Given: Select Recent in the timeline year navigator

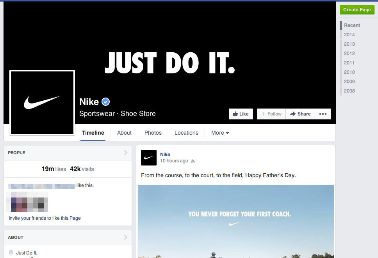Looking at the screenshot, I should 352,25.
